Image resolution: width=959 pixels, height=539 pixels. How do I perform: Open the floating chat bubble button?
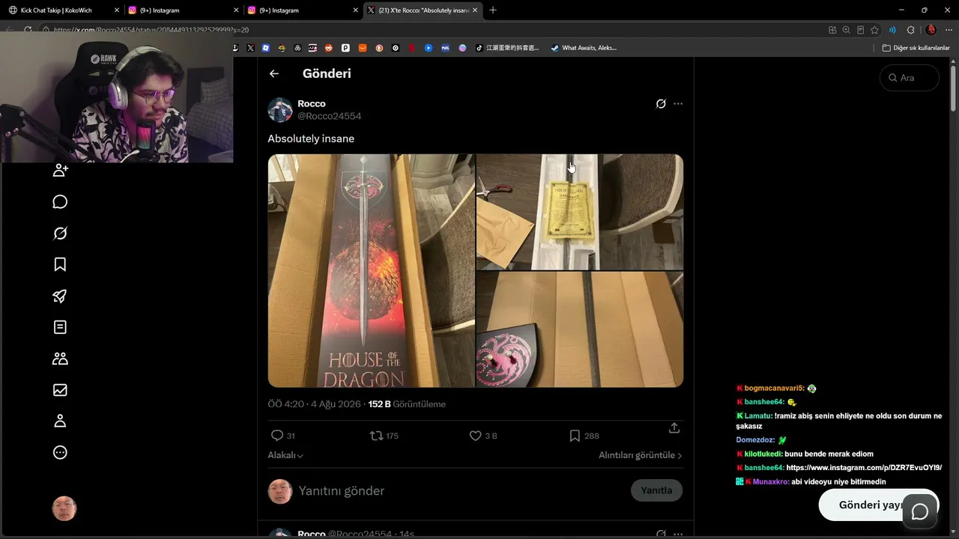coord(919,511)
